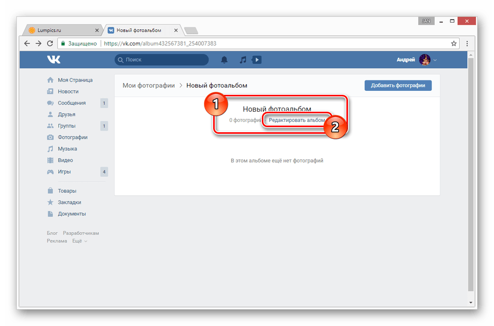This screenshot has height=326, width=494.
Task: Click Добавить фотографии button
Action: 398,86
